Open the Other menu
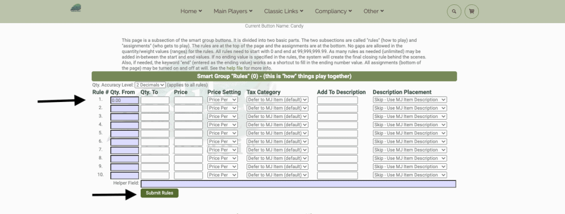The width and height of the screenshot is (565, 214). [374, 11]
